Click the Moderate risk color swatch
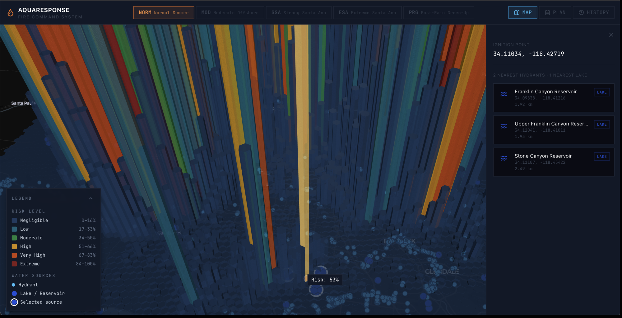Viewport: 622px width, 318px height. click(14, 238)
